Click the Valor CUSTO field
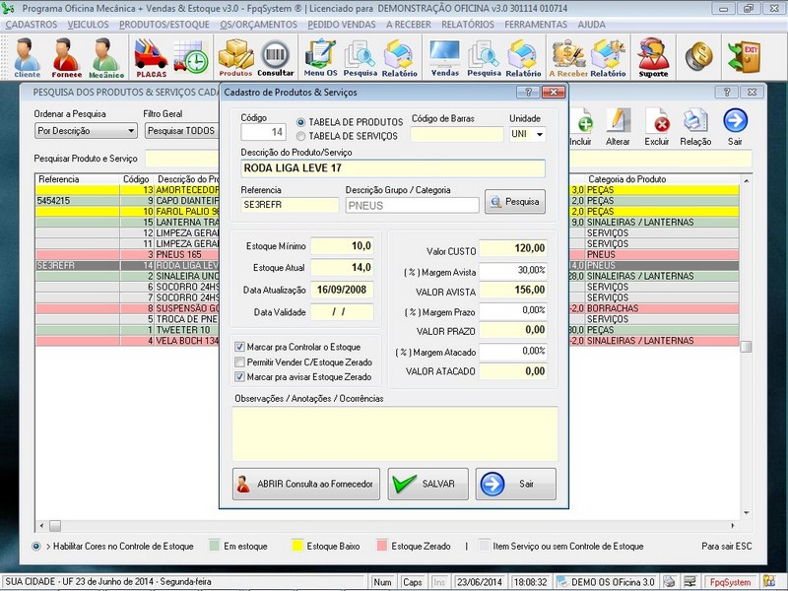The width and height of the screenshot is (788, 591). pyautogui.click(x=512, y=248)
